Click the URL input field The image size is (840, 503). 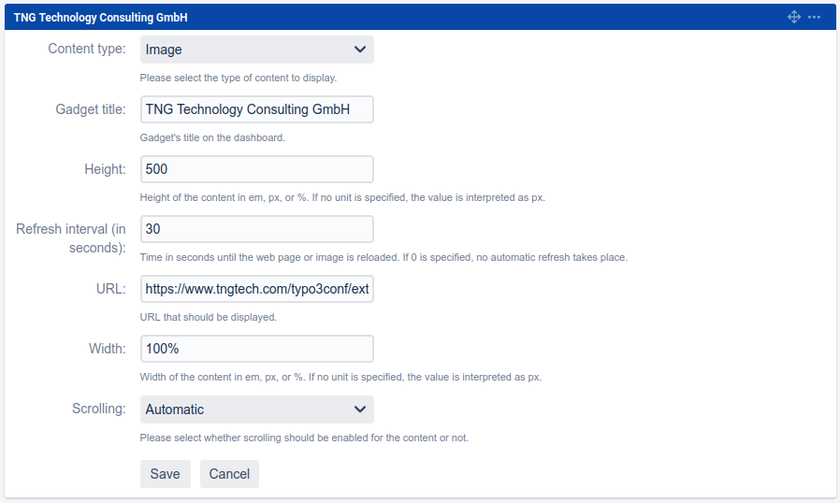[x=256, y=289]
